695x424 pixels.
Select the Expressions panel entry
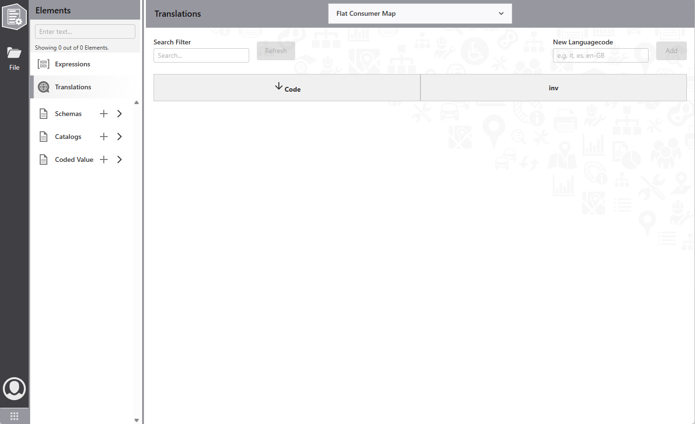click(72, 64)
